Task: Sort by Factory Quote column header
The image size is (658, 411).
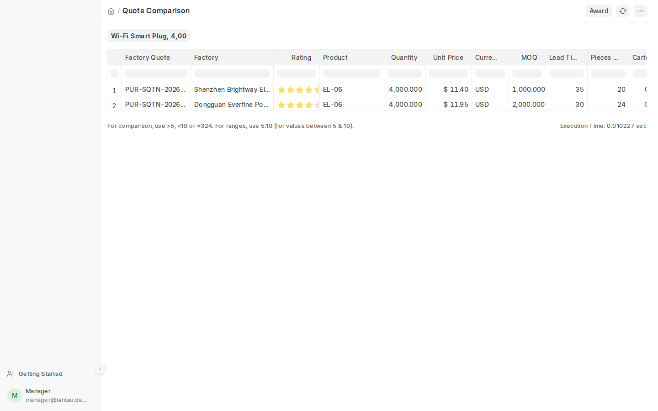Action: tap(156, 58)
